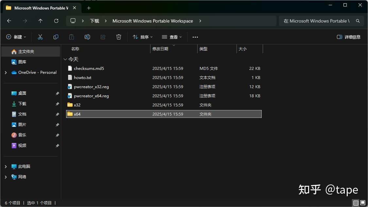Refresh the current folder view
Image resolution: width=368 pixels, height=207 pixels.
[56, 21]
